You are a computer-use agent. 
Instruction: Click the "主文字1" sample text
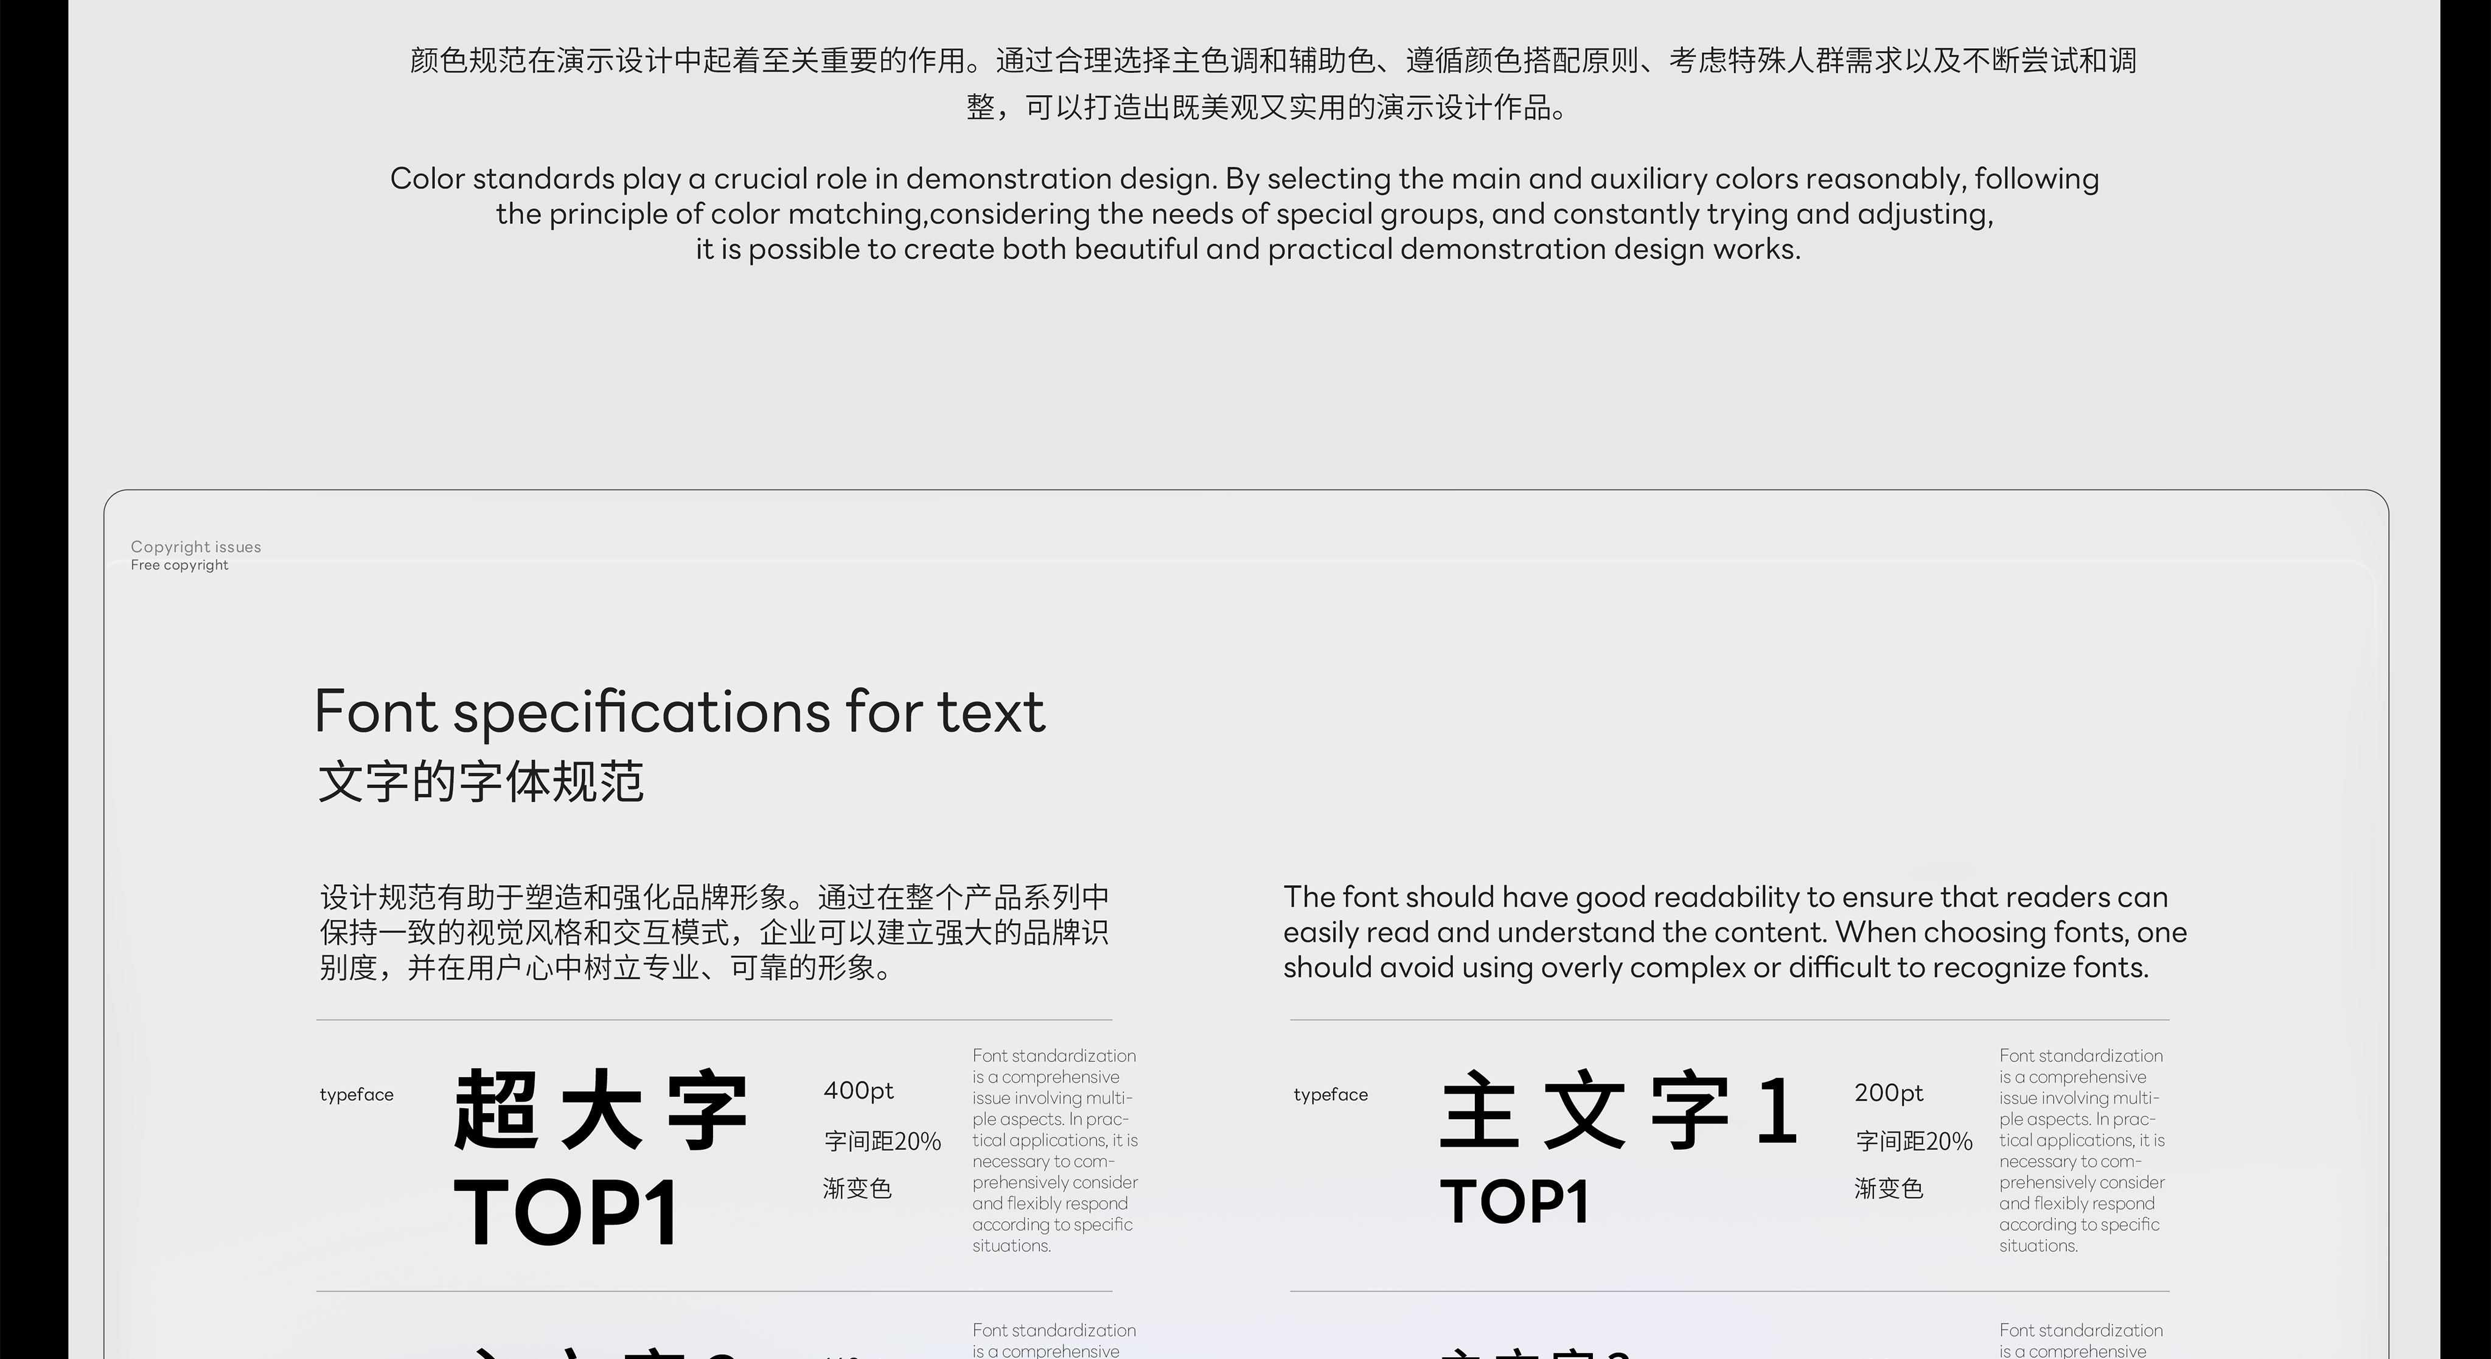click(x=1618, y=1111)
